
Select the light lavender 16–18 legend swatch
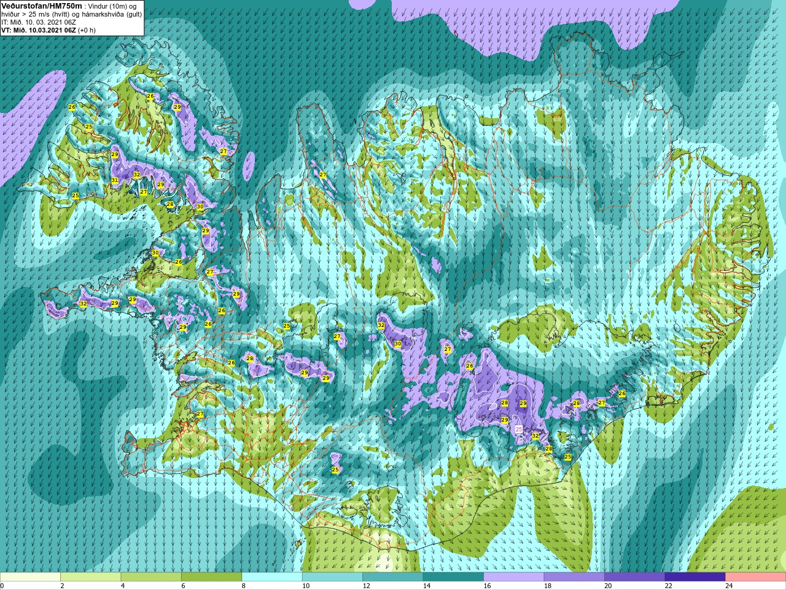514,577
